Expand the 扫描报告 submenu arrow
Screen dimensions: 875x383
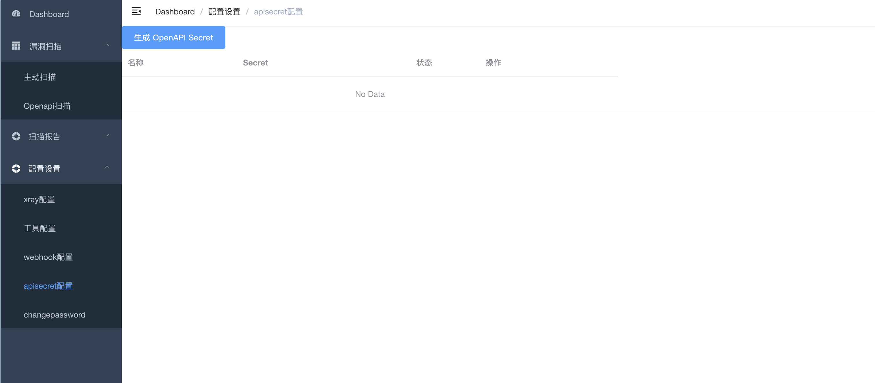tap(107, 136)
